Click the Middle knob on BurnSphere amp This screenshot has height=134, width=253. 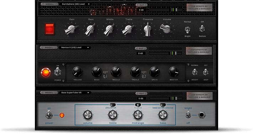[x=109, y=29]
